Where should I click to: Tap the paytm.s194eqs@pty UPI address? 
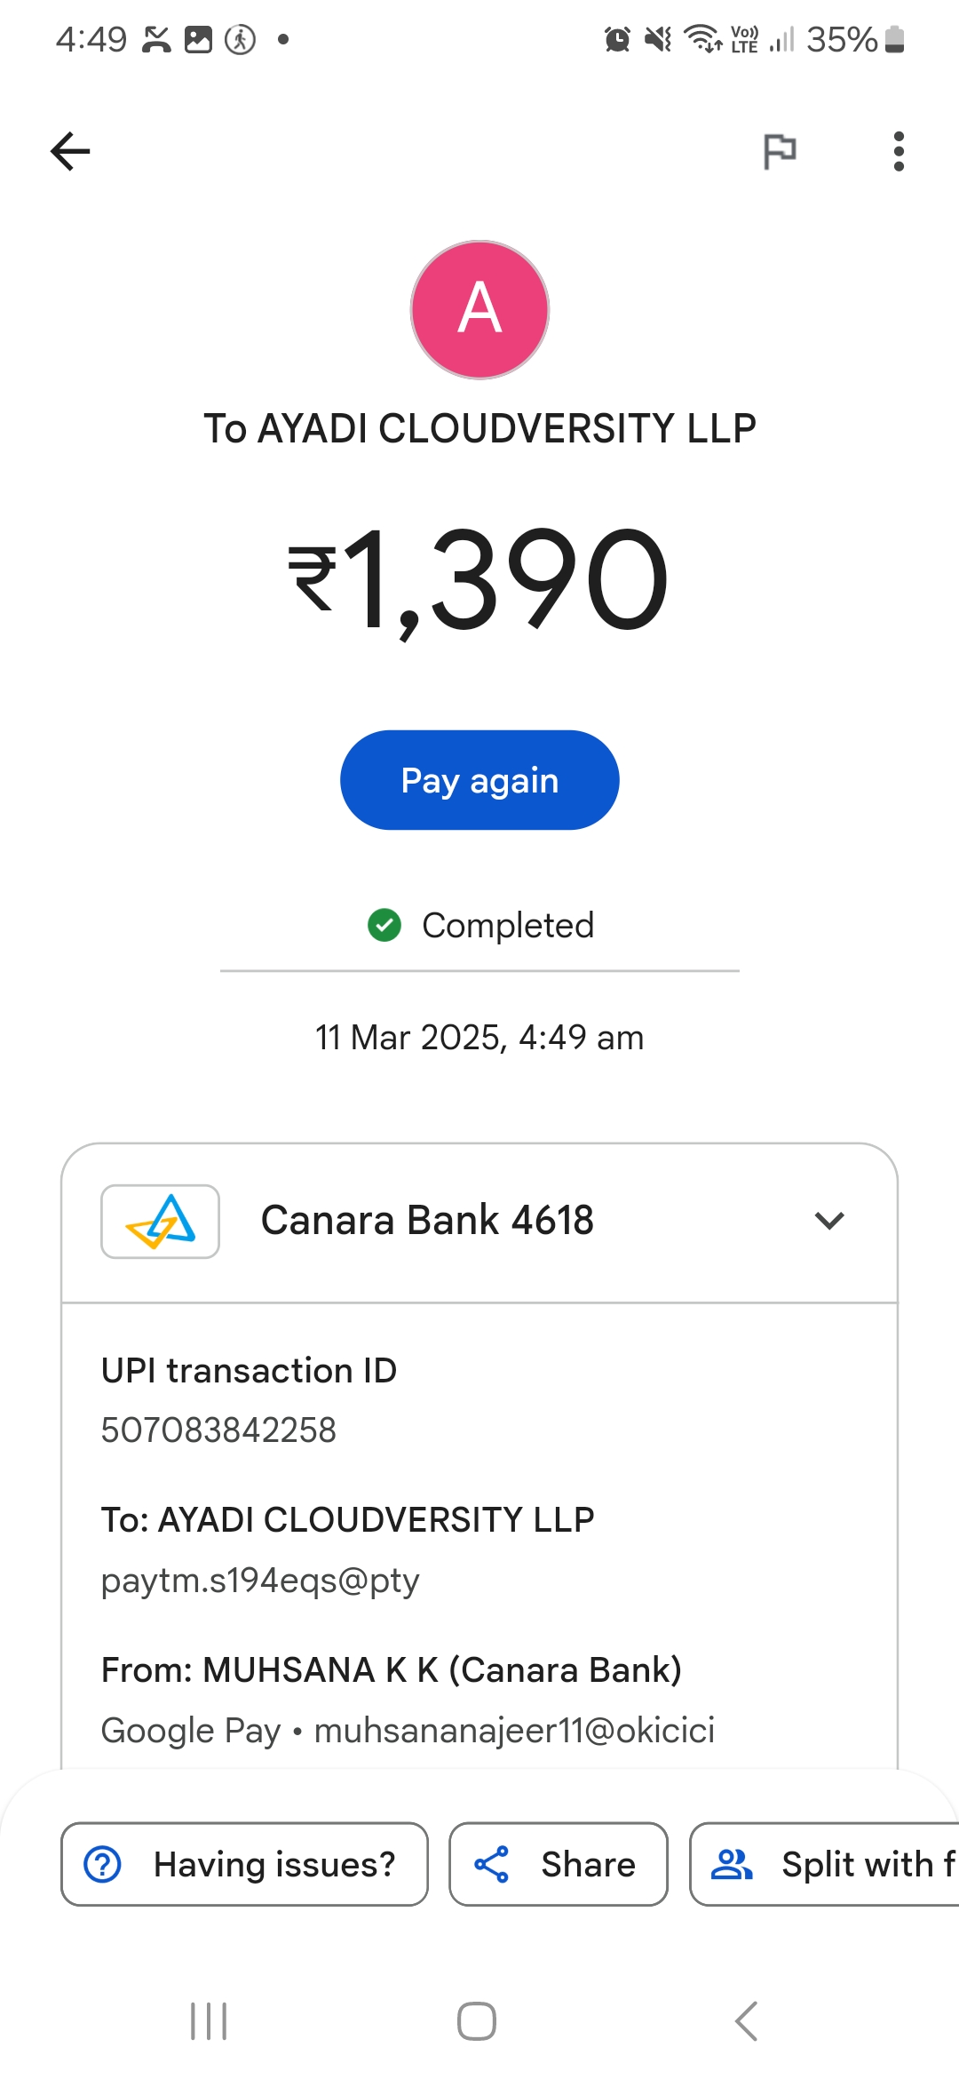(x=260, y=1581)
